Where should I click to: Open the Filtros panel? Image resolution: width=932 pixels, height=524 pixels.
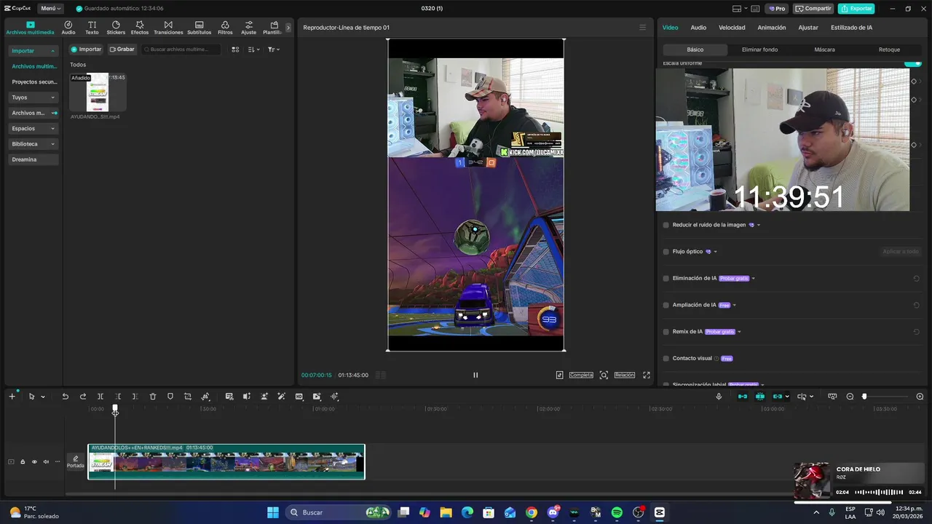coord(225,28)
